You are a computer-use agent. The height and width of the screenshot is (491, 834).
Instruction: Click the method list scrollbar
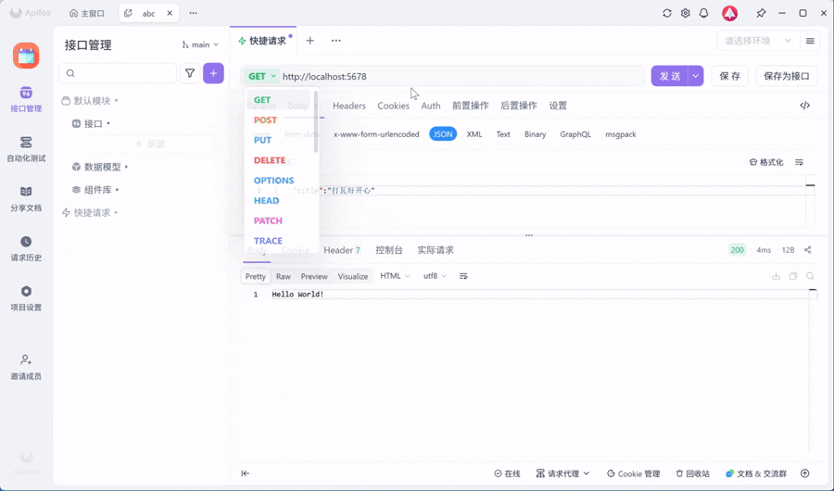[316, 121]
